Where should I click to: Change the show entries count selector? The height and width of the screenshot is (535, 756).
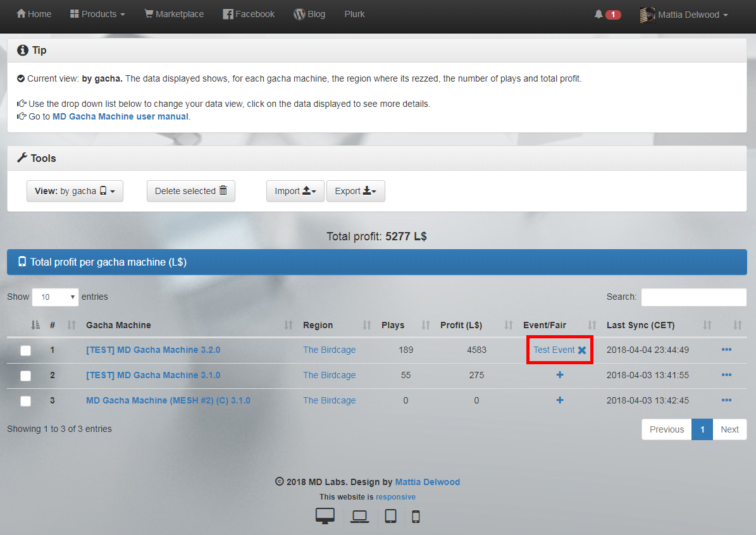pyautogui.click(x=55, y=297)
